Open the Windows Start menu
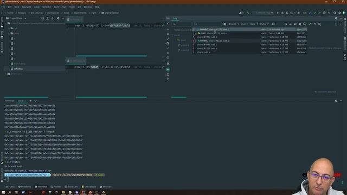This screenshot has height=195, width=347. click(3, 192)
